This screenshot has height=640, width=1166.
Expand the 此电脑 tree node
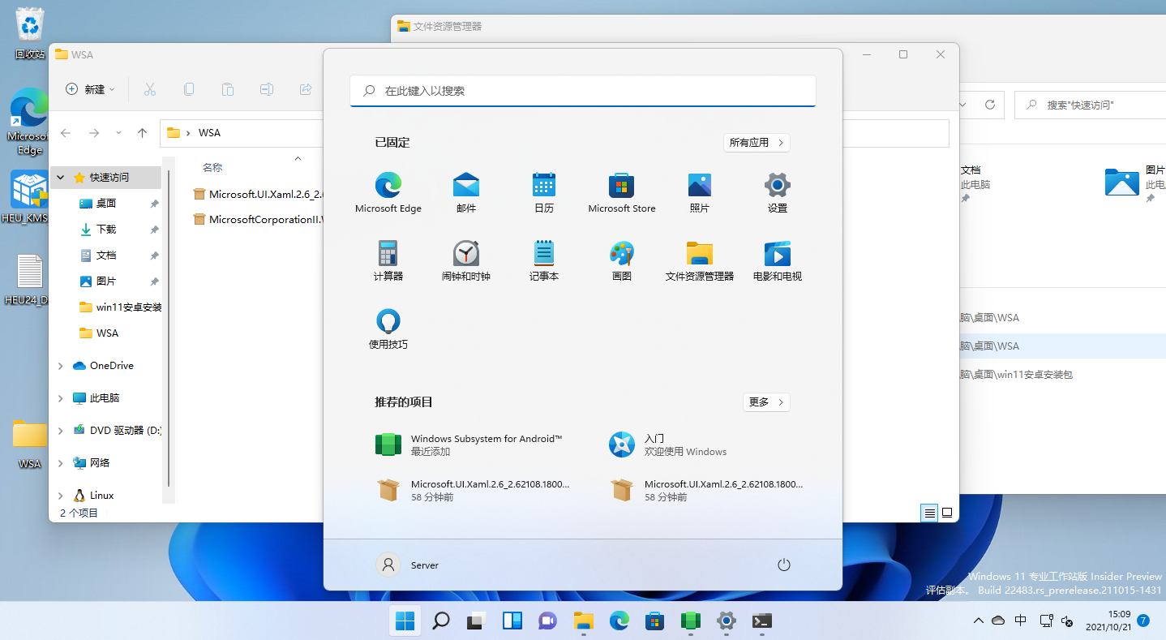(x=61, y=398)
